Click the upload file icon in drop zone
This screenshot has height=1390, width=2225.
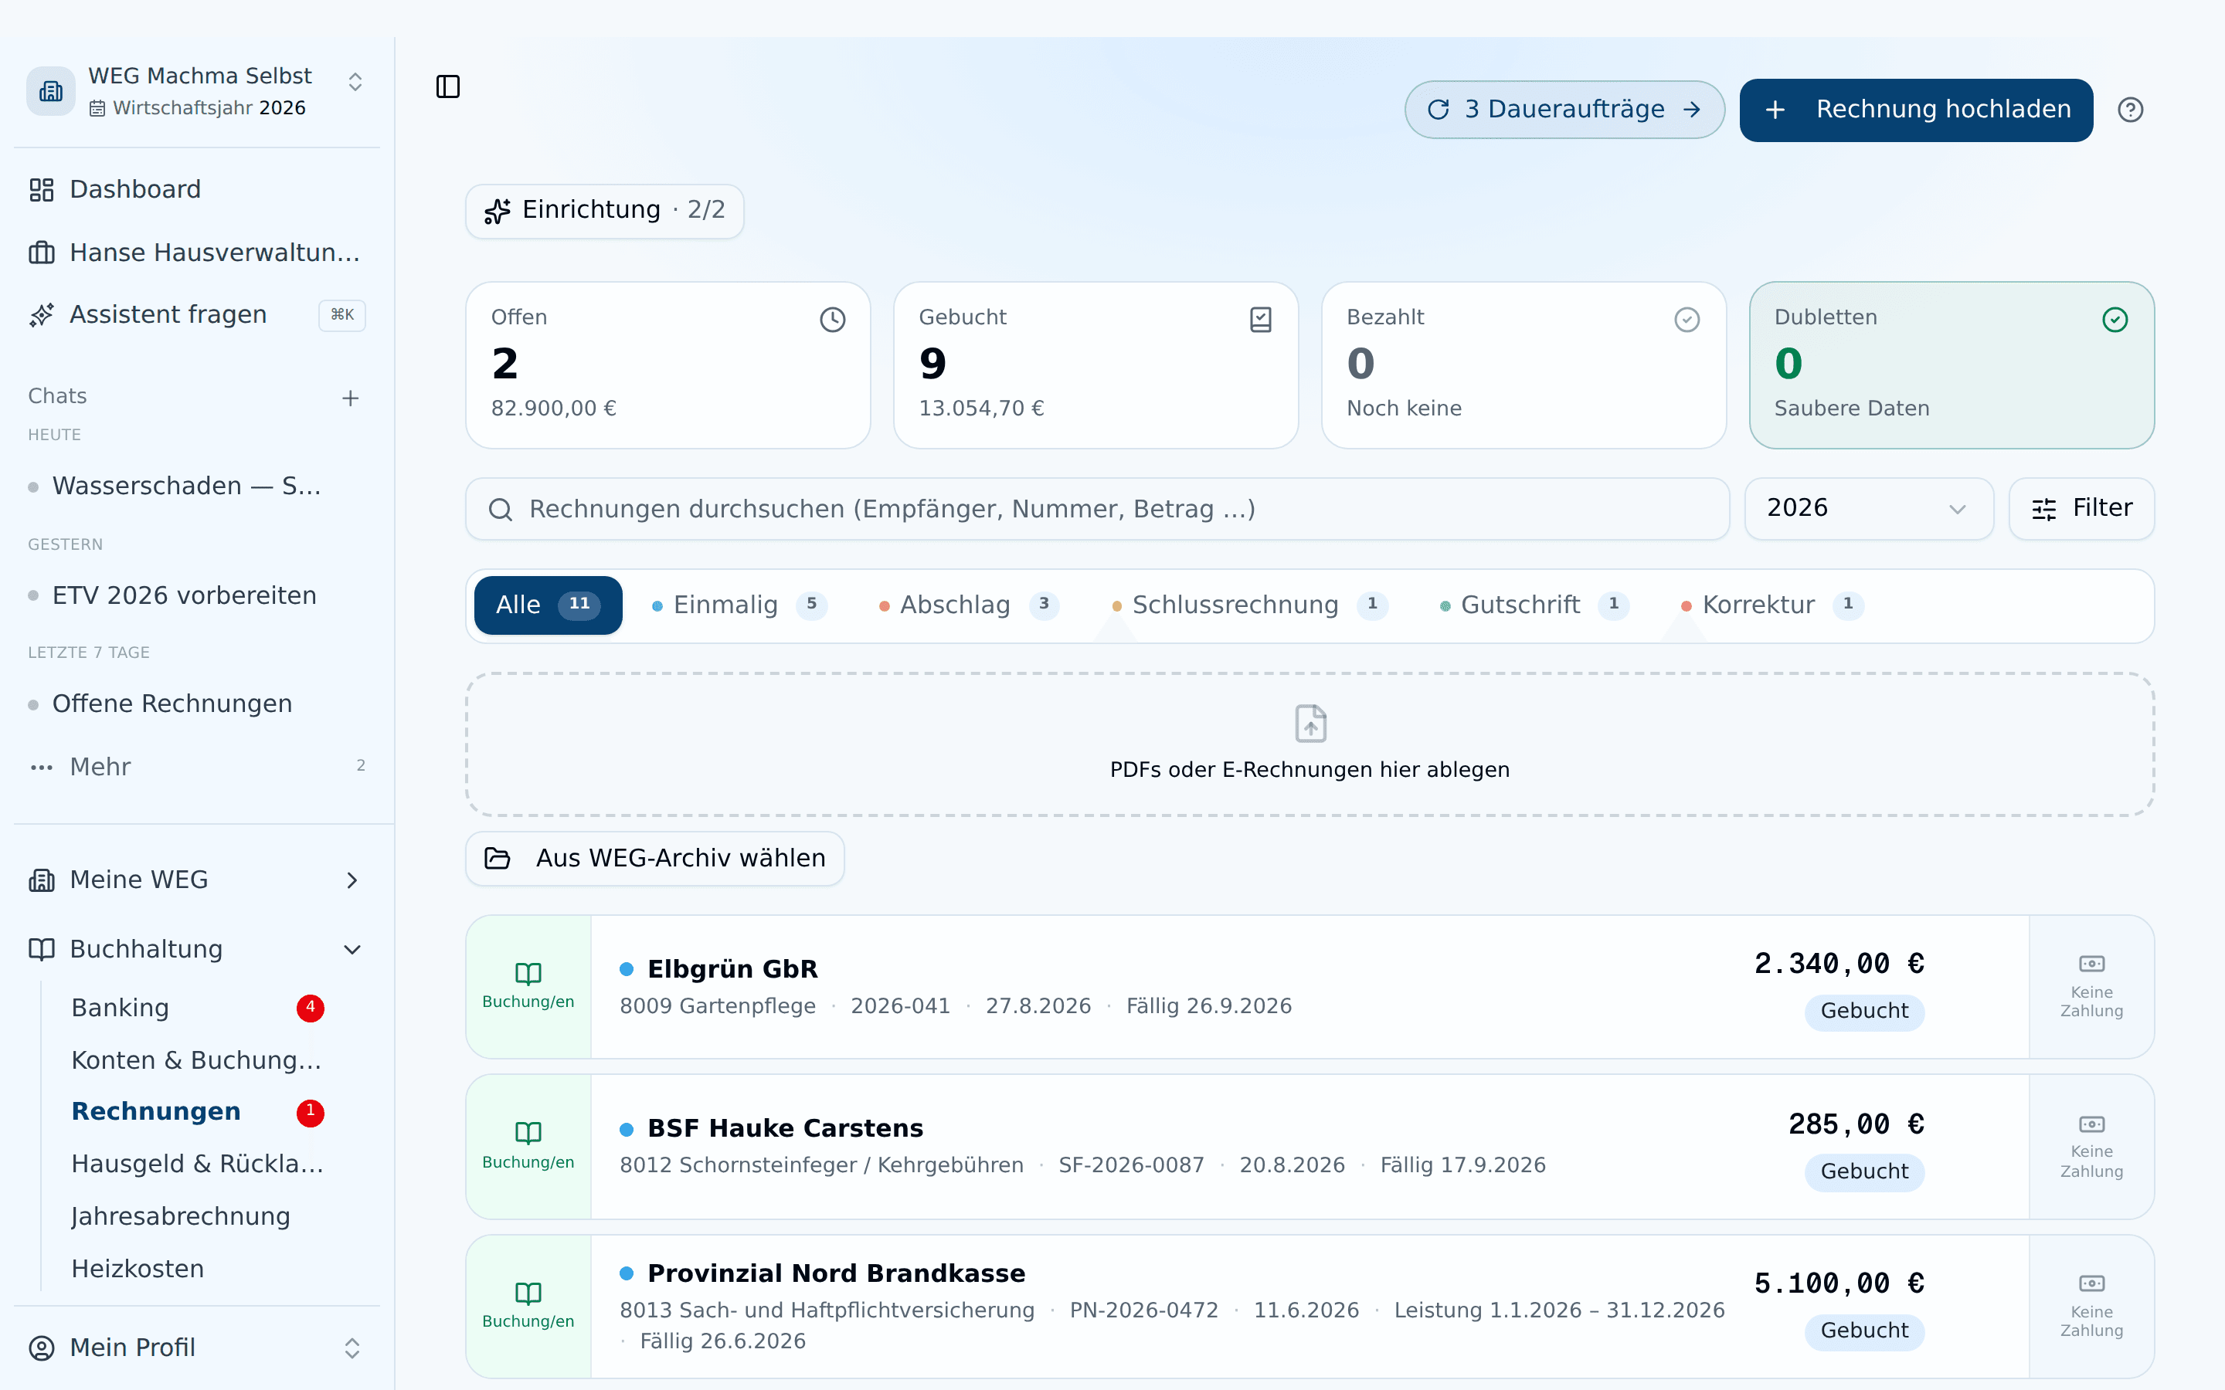click(1310, 724)
